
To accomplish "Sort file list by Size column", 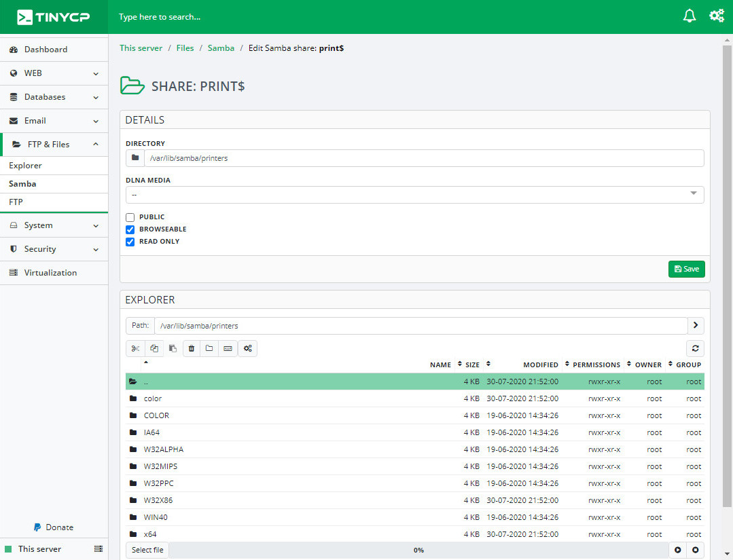I will 472,365.
